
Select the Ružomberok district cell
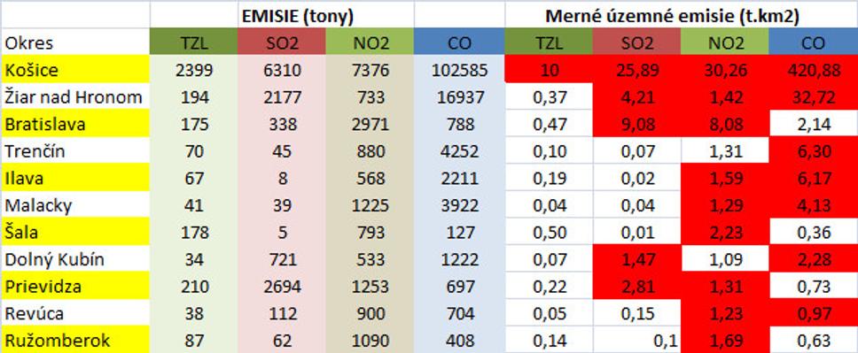[75, 340]
